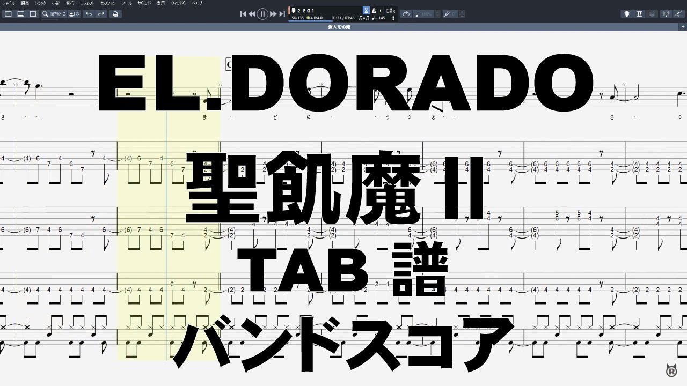Image resolution: width=687 pixels, height=386 pixels.
Task: Toggle the metronome
Action: 374,10
